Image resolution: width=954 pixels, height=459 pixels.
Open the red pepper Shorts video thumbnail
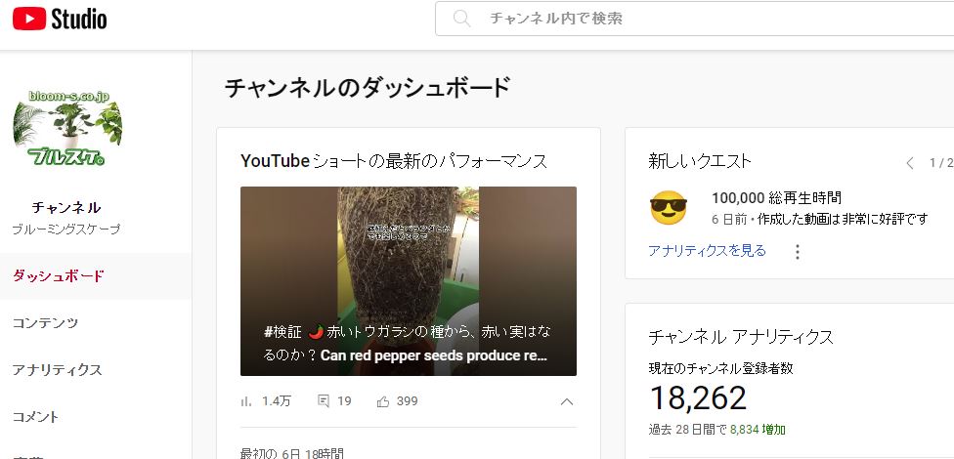tap(409, 281)
